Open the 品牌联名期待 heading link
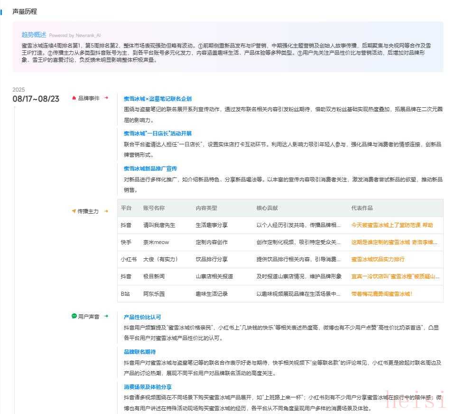Screen dimensions: 454x414 pos(139,352)
